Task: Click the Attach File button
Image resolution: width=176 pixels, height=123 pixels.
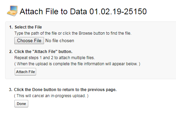Action: [25, 72]
